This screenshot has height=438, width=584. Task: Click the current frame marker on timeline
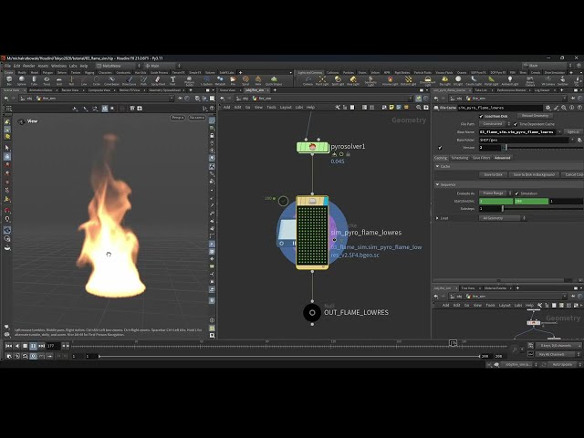coord(453,343)
